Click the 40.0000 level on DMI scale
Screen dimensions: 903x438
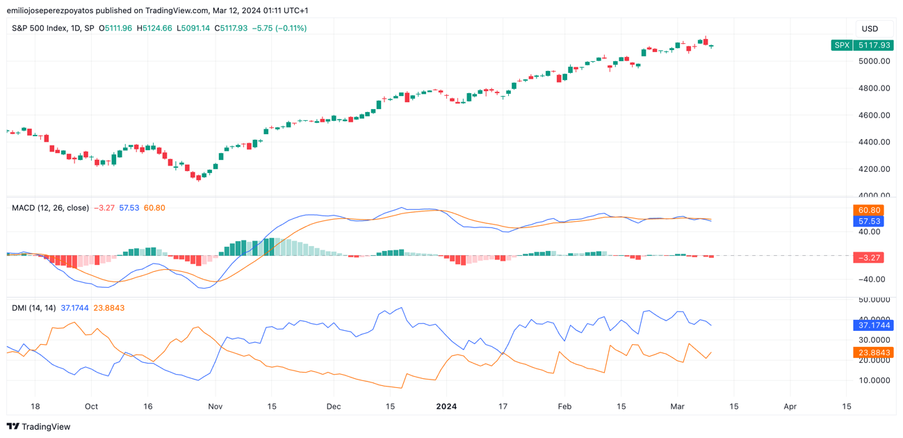[x=874, y=319]
